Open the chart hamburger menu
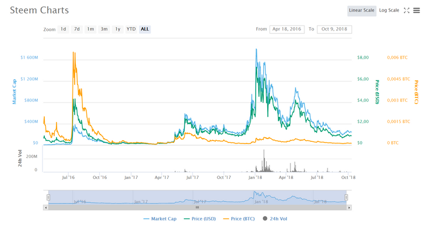The height and width of the screenshot is (226, 425). click(x=416, y=10)
